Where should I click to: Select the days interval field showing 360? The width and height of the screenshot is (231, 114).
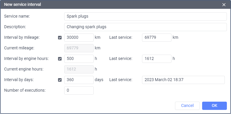click(x=79, y=80)
